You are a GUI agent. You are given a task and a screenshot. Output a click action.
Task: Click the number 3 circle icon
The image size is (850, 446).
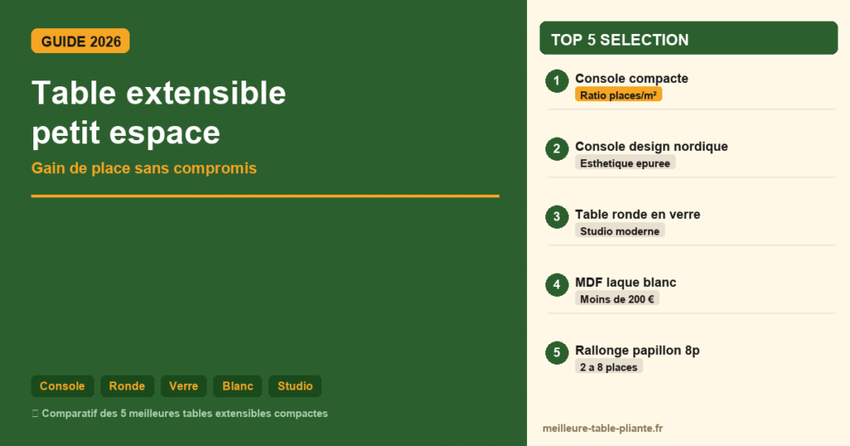tap(557, 217)
